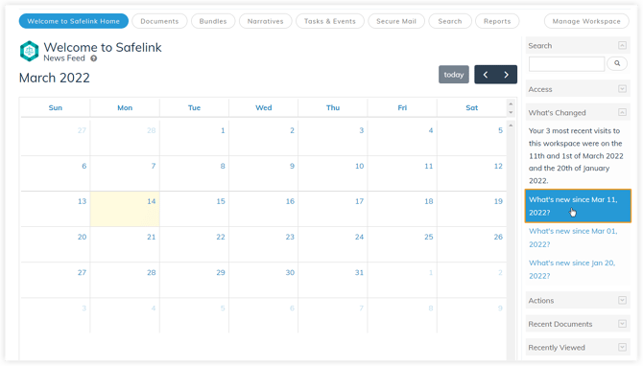Select day 12 in the calendar

471,173
